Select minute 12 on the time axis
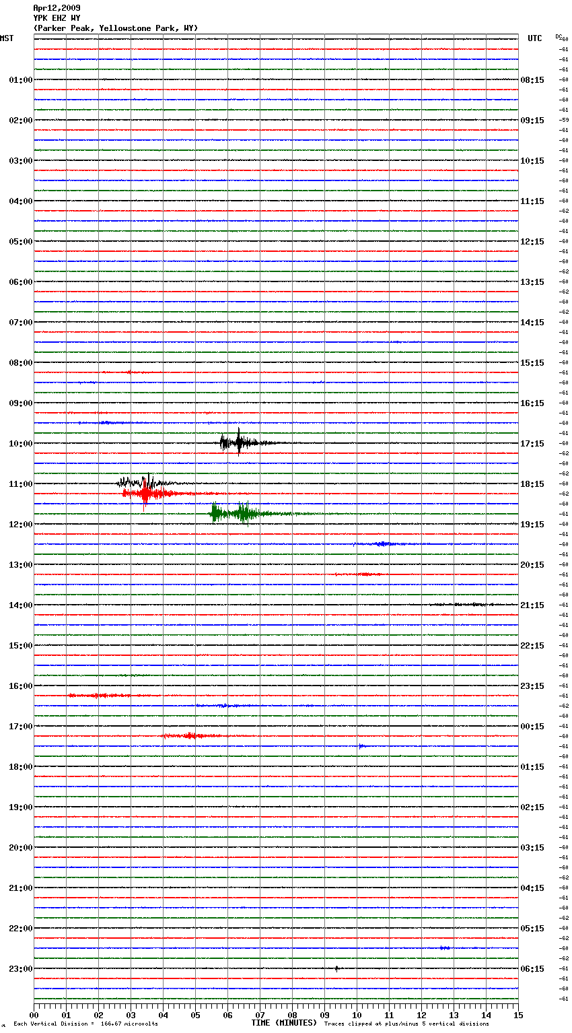 tap(421, 1015)
